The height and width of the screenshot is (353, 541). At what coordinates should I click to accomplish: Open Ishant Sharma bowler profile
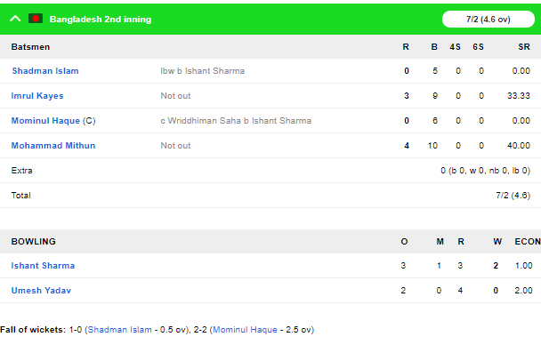[43, 266]
